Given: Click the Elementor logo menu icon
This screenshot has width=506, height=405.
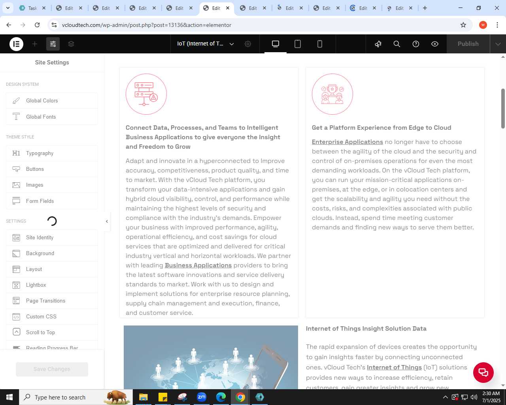Looking at the screenshot, I should pyautogui.click(x=16, y=44).
